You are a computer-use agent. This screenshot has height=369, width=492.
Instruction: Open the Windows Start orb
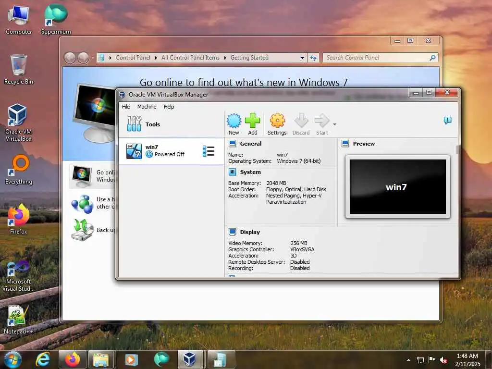click(13, 359)
